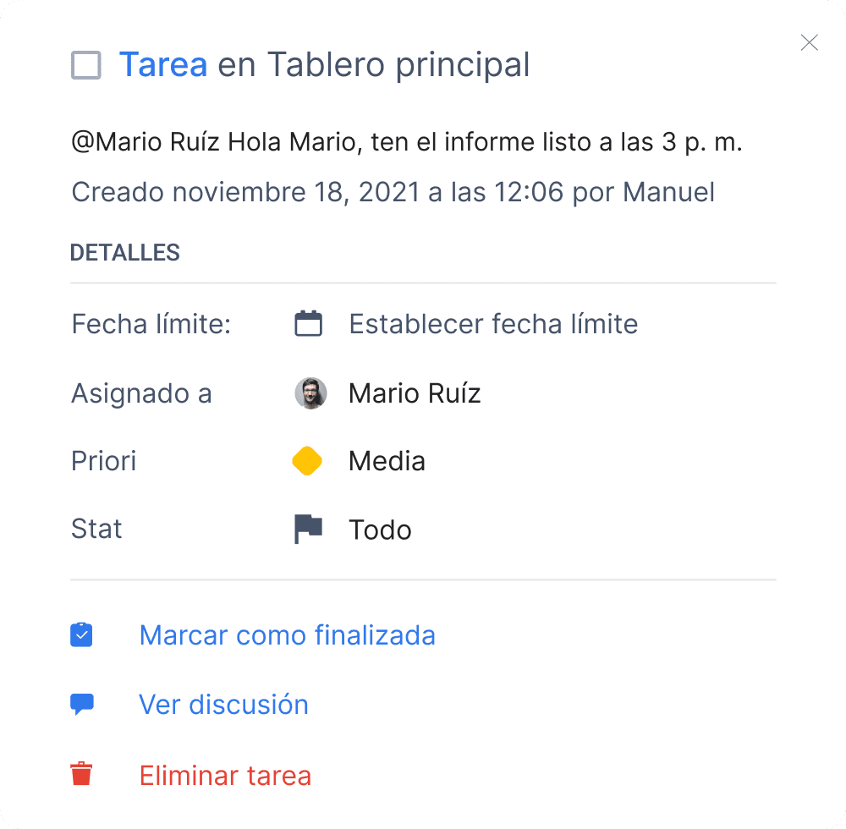
Task: Click the clipboard check icon
Action: pos(81,635)
